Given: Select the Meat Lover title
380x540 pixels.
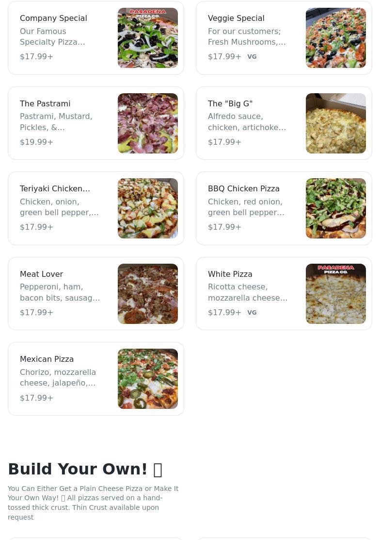Looking at the screenshot, I should coord(41,274).
